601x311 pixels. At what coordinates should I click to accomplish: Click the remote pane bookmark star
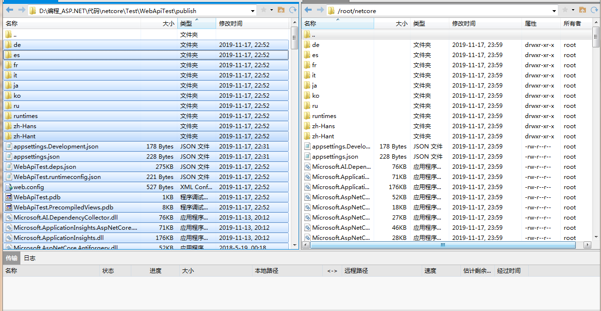tap(565, 10)
